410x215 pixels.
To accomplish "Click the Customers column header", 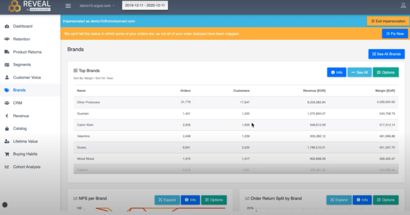I will tap(241, 91).
